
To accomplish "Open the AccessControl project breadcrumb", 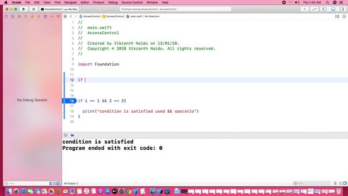I will (x=90, y=16).
